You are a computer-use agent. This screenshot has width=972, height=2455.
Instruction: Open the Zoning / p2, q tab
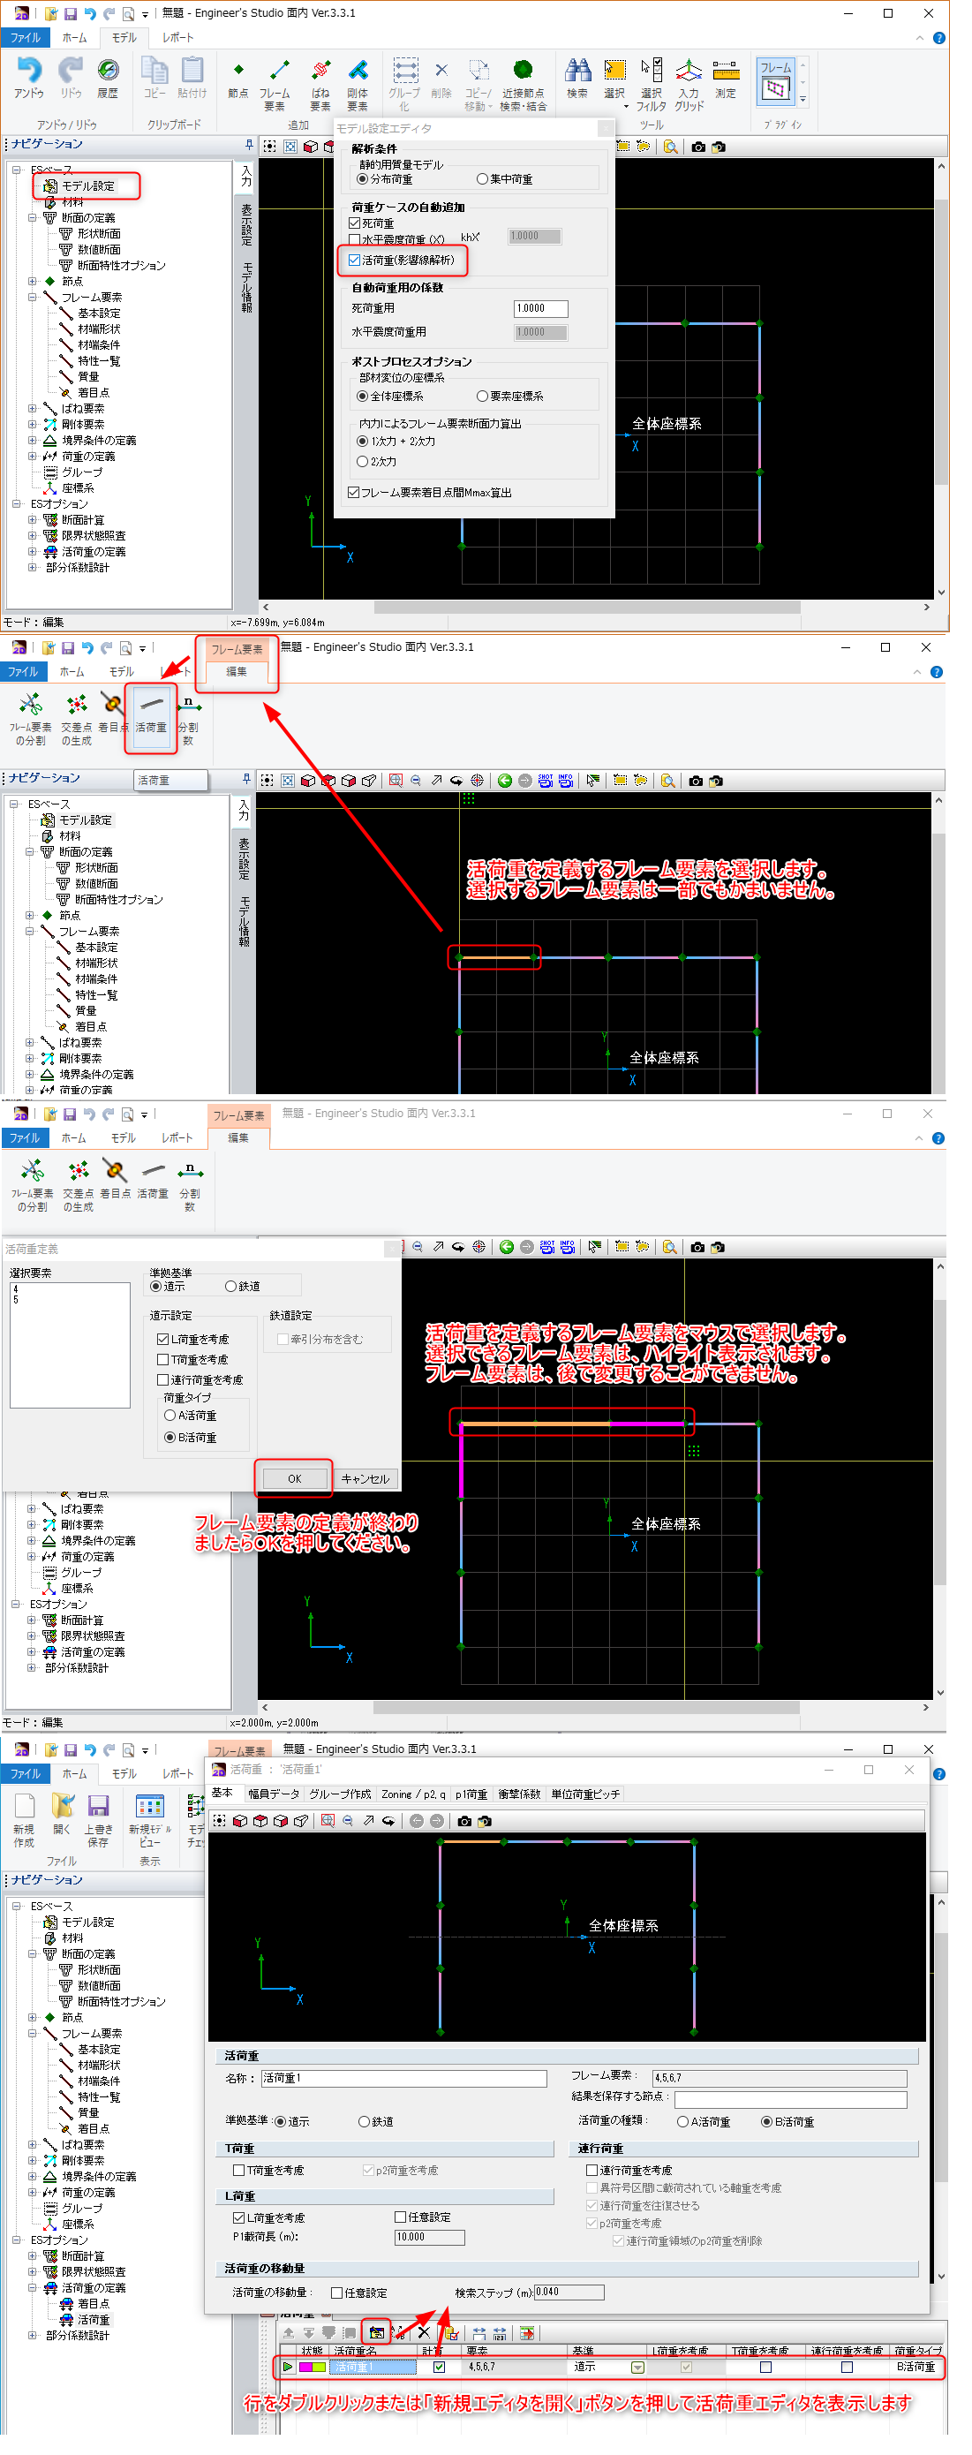(413, 1795)
